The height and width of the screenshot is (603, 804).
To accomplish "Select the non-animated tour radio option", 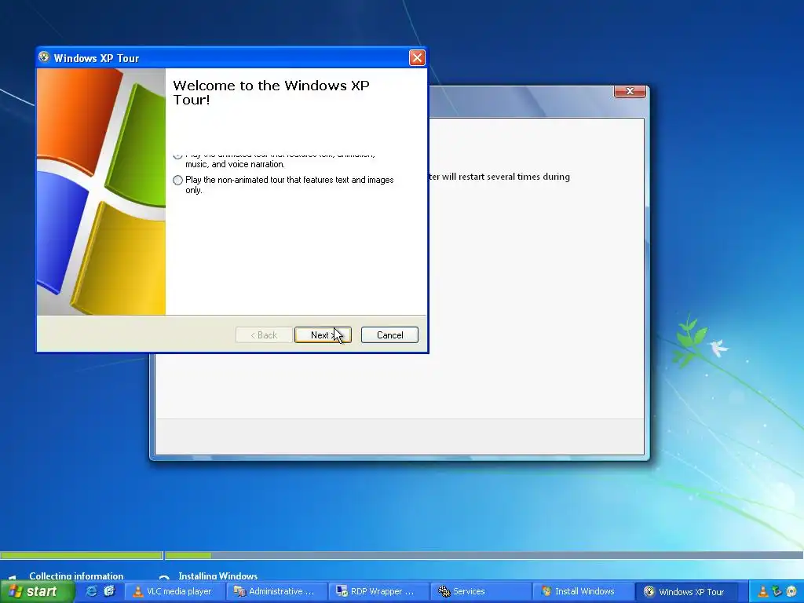I will (178, 180).
